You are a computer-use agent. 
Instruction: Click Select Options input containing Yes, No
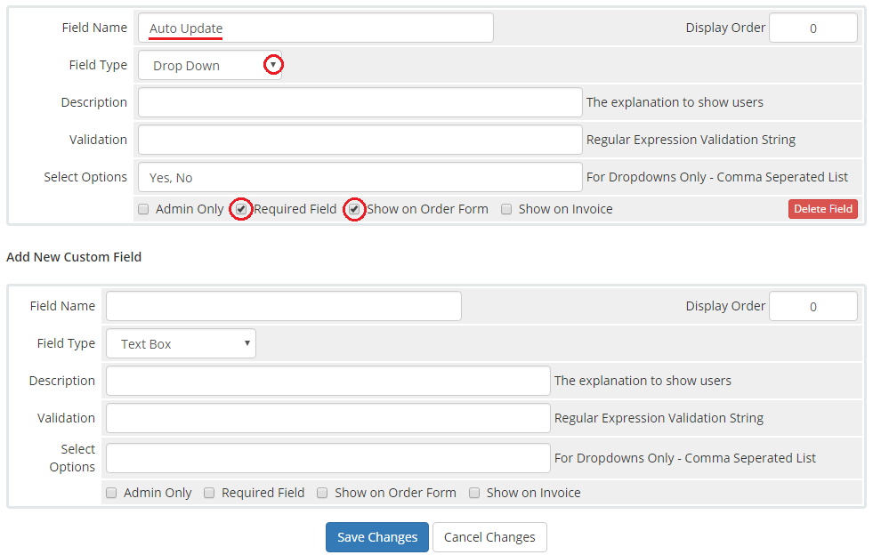click(x=360, y=177)
